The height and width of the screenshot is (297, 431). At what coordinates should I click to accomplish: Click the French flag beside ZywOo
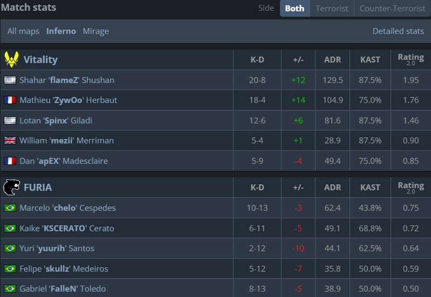click(x=10, y=100)
